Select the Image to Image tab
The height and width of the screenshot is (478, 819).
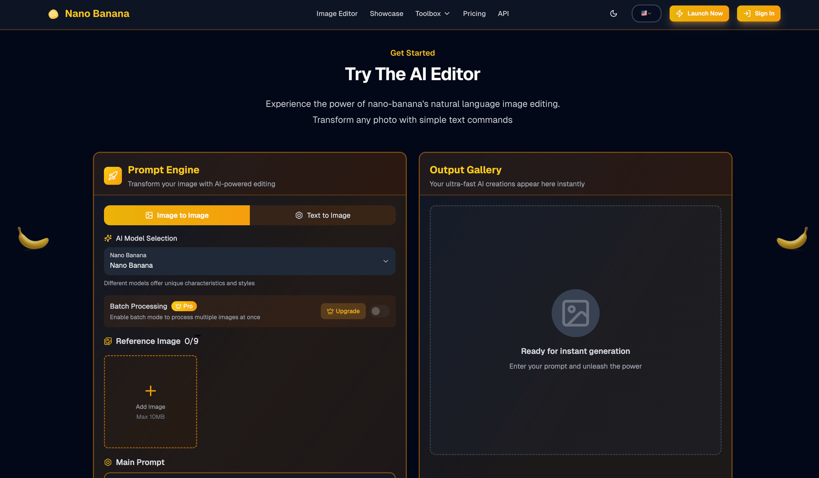(x=177, y=215)
